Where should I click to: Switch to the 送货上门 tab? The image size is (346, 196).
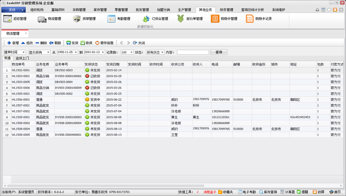(x=22, y=58)
